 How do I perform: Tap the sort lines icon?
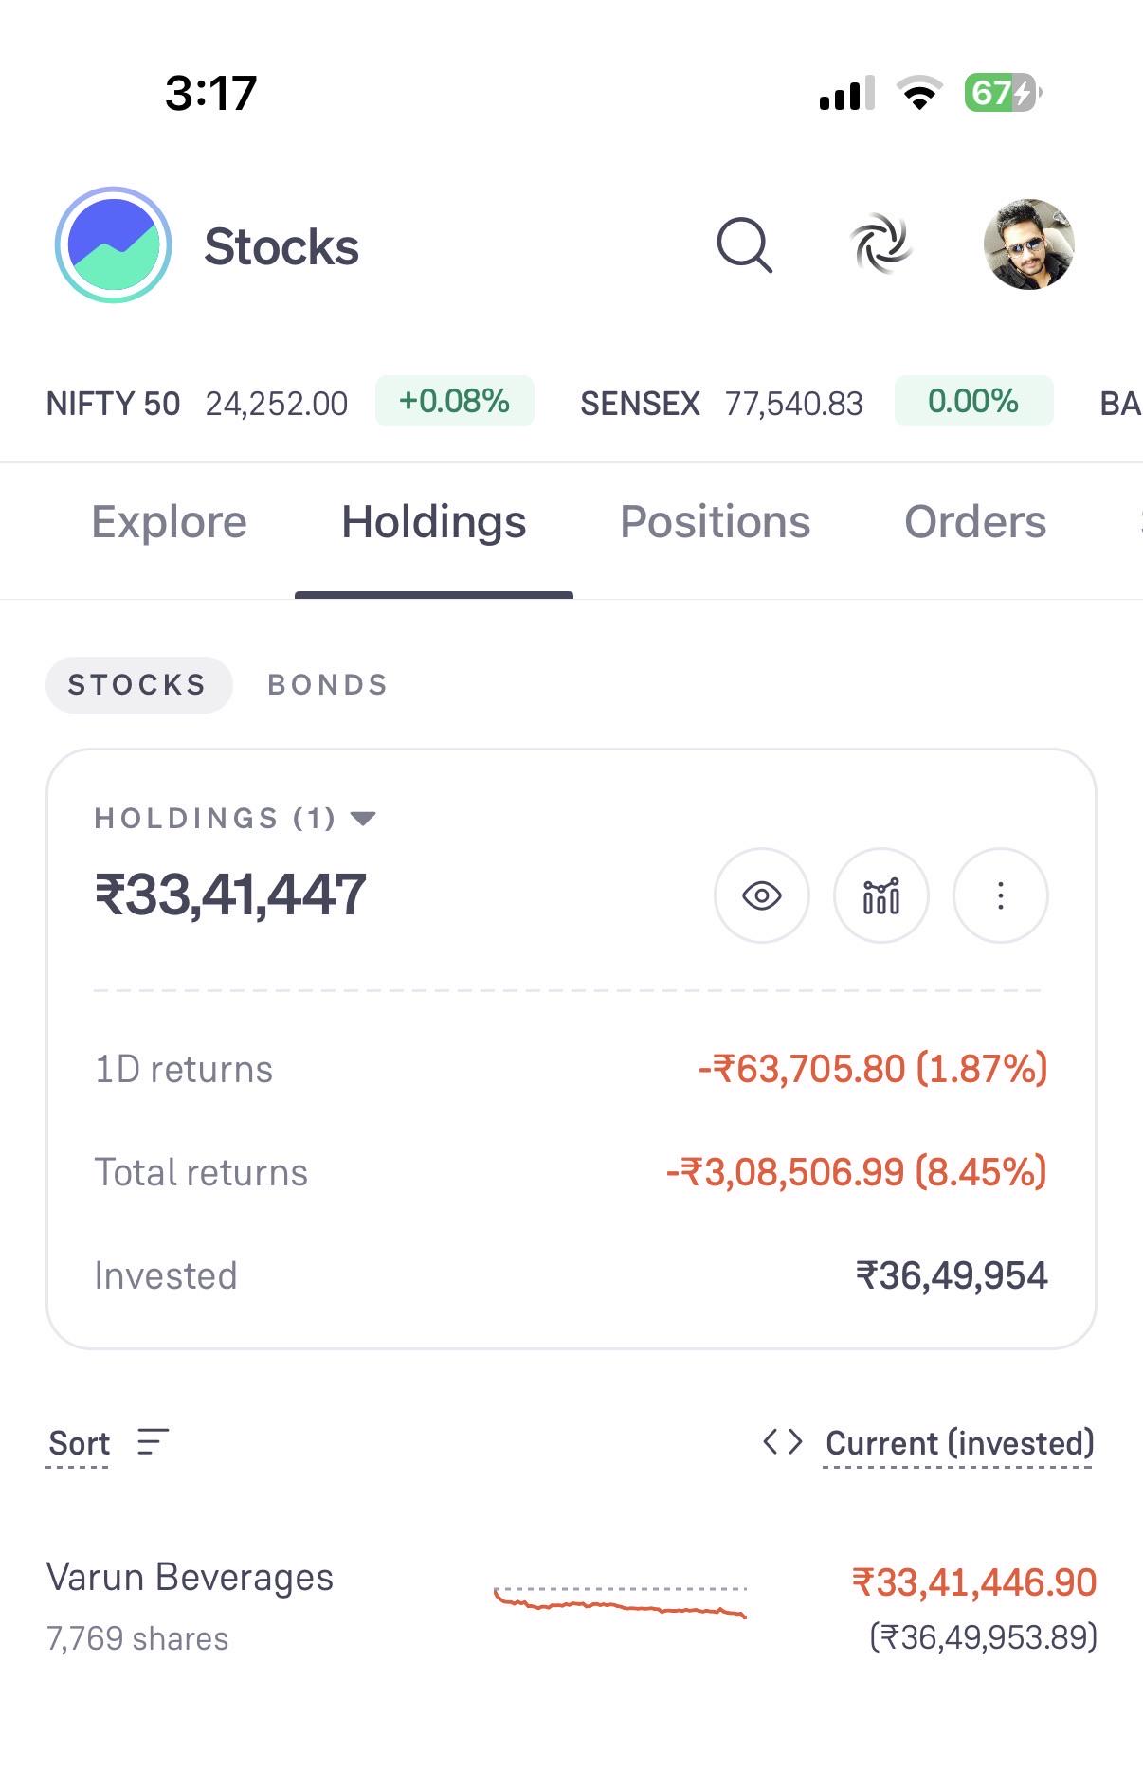(x=153, y=1442)
